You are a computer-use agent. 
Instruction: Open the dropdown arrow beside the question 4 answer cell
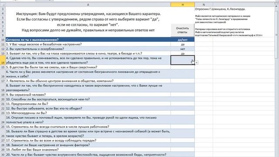197,62
